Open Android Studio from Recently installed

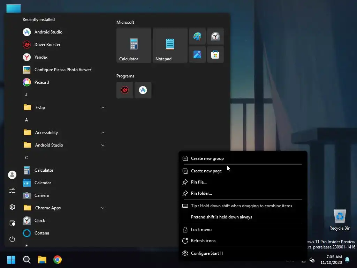coord(43,32)
